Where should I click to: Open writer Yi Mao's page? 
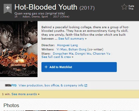click(x=62, y=49)
